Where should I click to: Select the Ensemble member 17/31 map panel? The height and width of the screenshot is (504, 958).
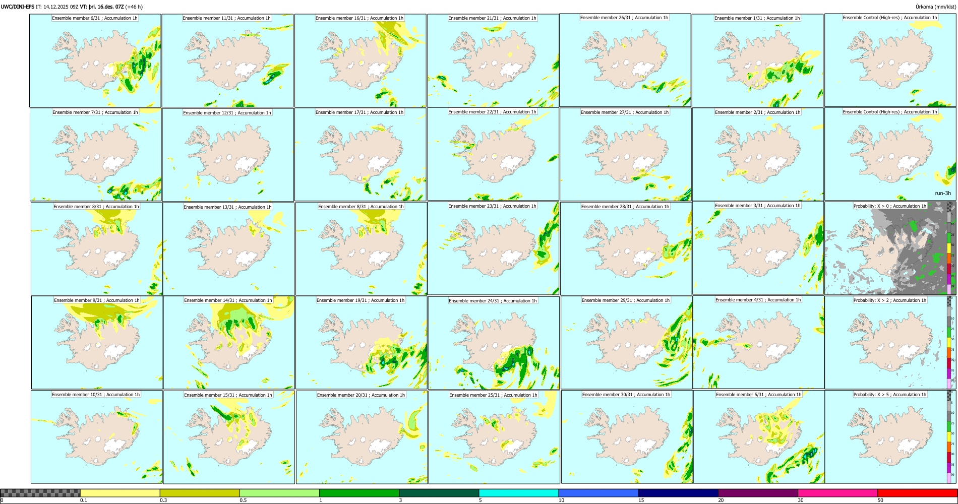[361, 155]
